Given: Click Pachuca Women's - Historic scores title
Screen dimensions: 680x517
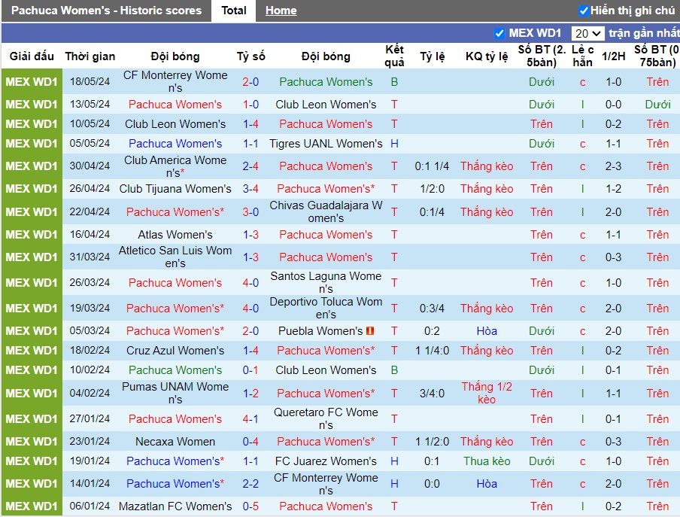Looking at the screenshot, I should click(106, 11).
